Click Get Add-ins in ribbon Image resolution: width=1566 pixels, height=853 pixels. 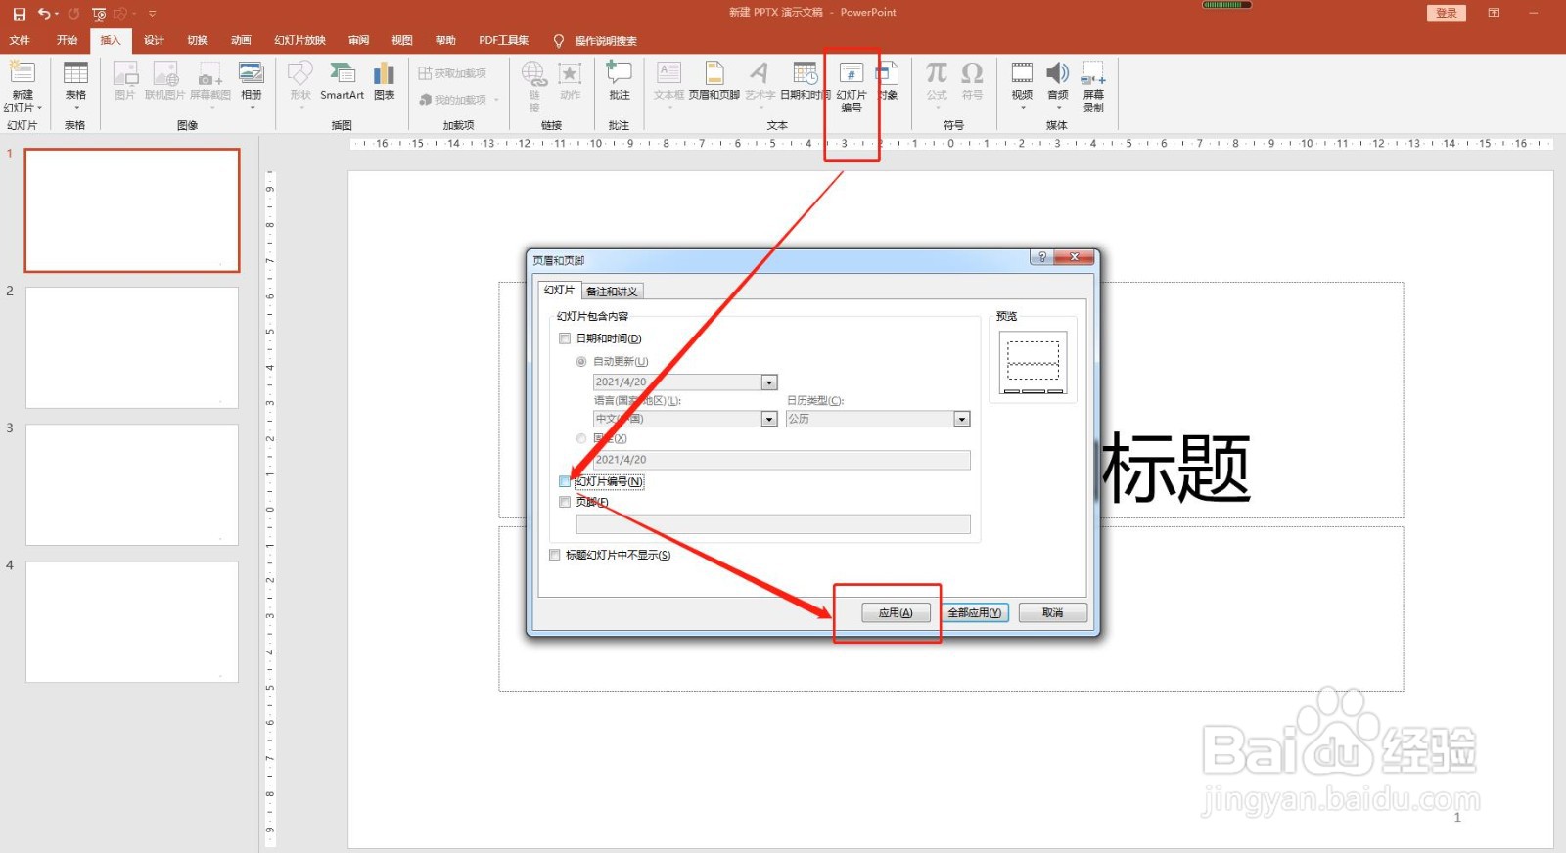(x=452, y=73)
